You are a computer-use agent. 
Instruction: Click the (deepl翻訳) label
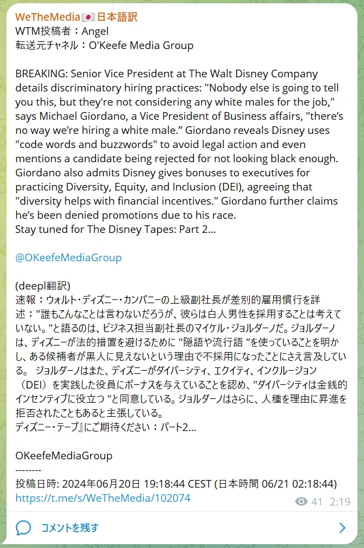pos(43,286)
